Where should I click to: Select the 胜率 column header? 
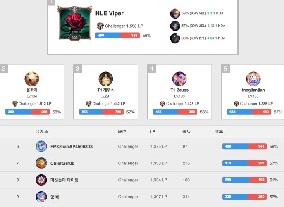219,131
